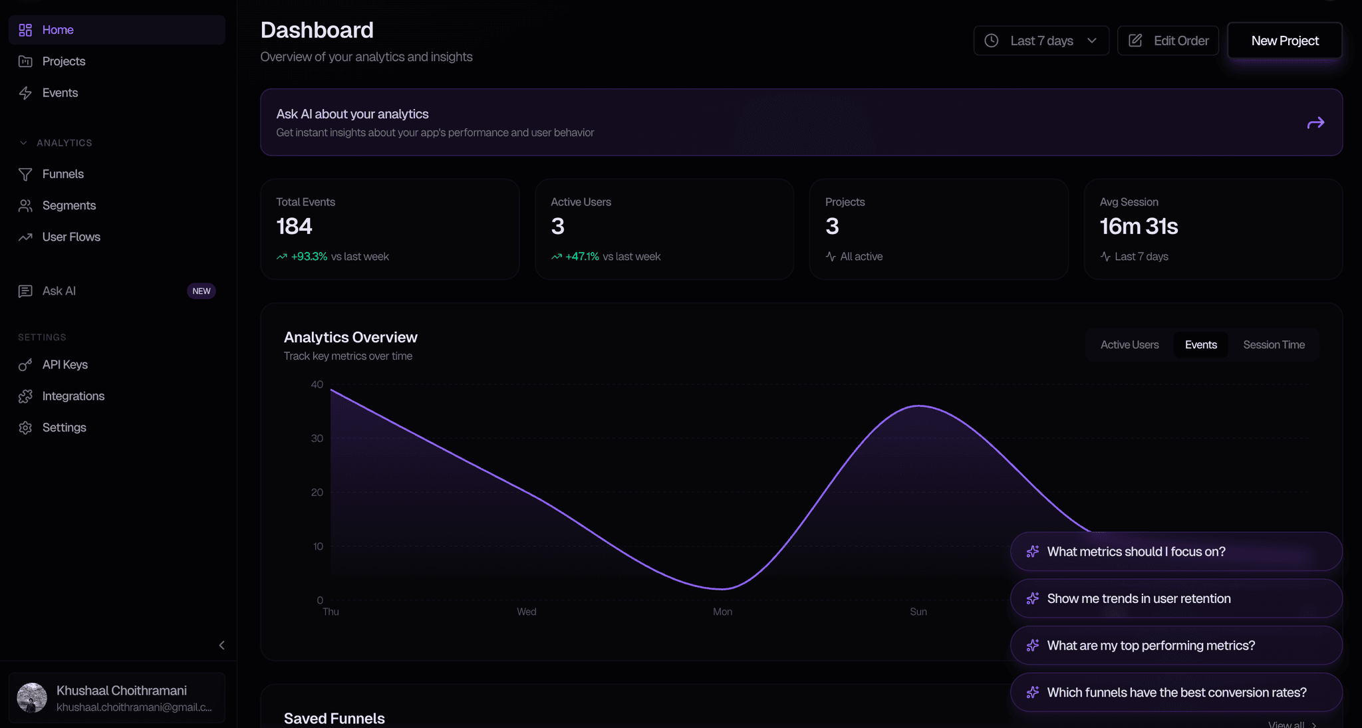Click the Edit Order menu option

(x=1168, y=40)
